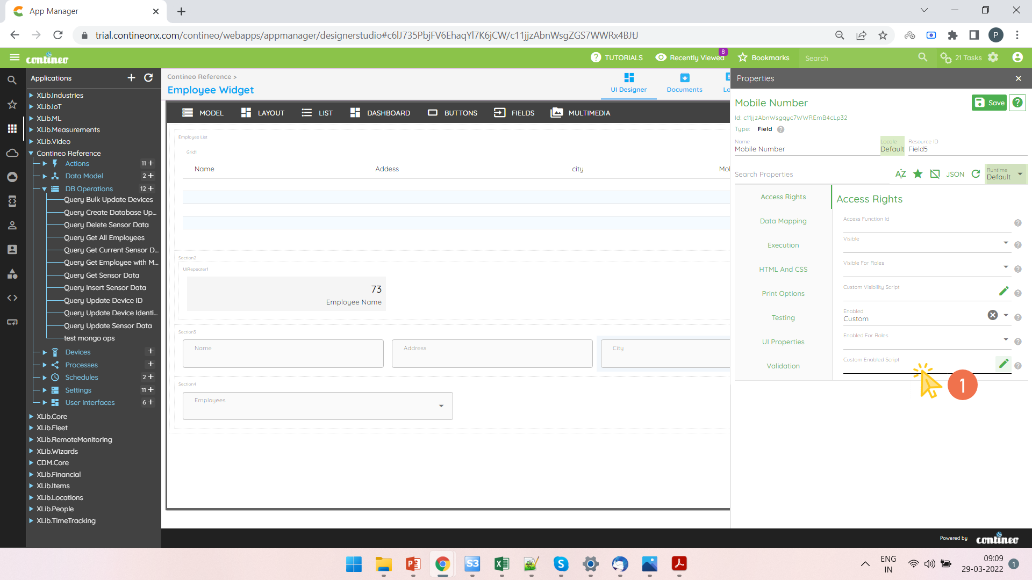Click the star icon to show favorite properties
The image size is (1032, 580).
click(918, 174)
